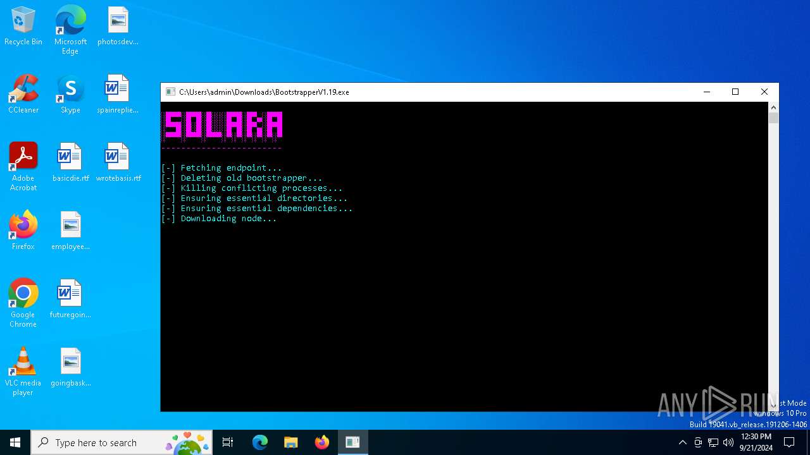The height and width of the screenshot is (455, 810).
Task: Open Google Chrome desktop shortcut
Action: coord(23,303)
